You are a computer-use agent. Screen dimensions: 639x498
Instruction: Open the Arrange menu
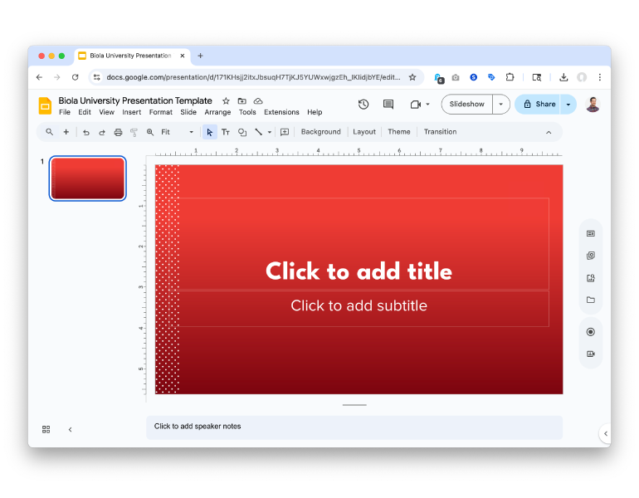[x=217, y=112]
